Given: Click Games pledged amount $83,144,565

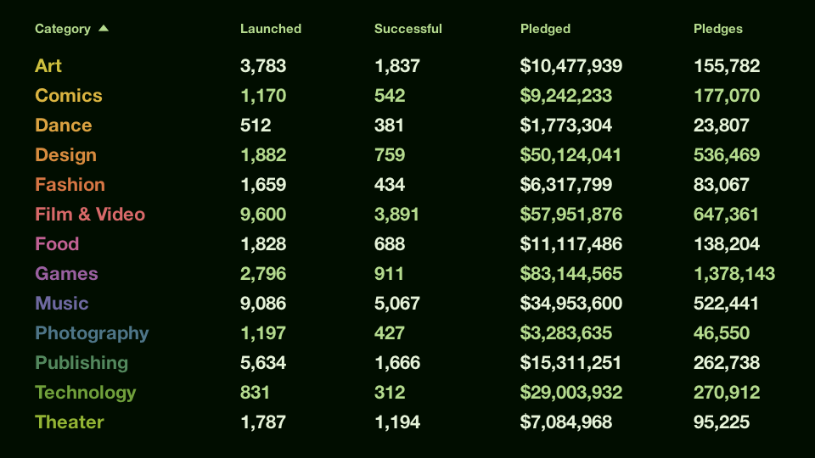Looking at the screenshot, I should point(571,273).
